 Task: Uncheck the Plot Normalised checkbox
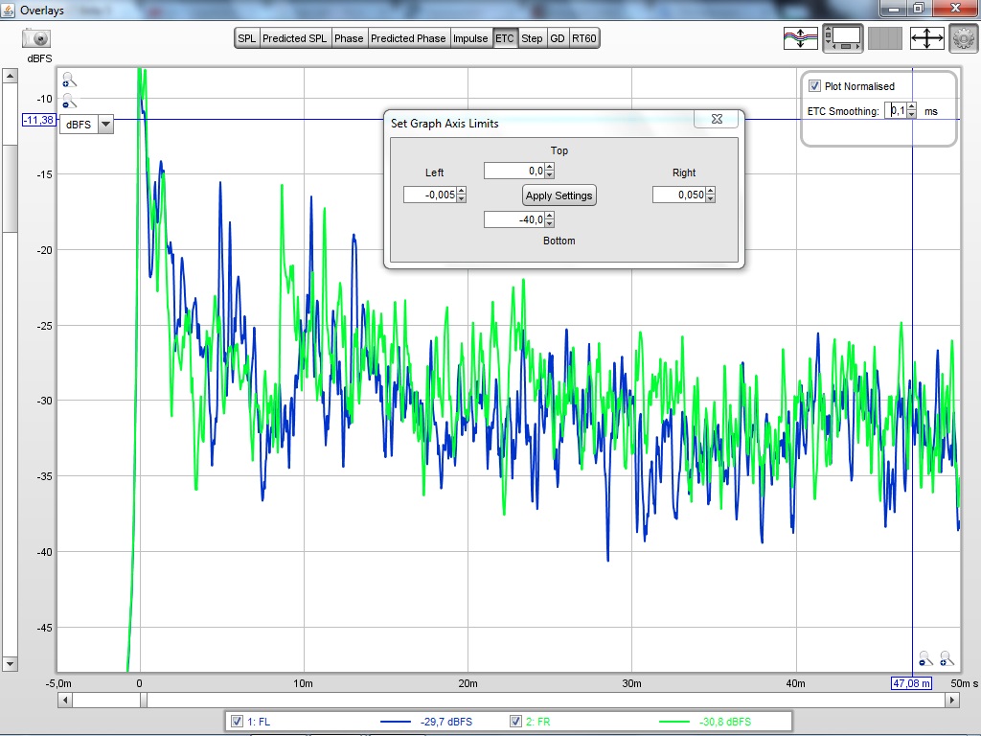click(815, 86)
